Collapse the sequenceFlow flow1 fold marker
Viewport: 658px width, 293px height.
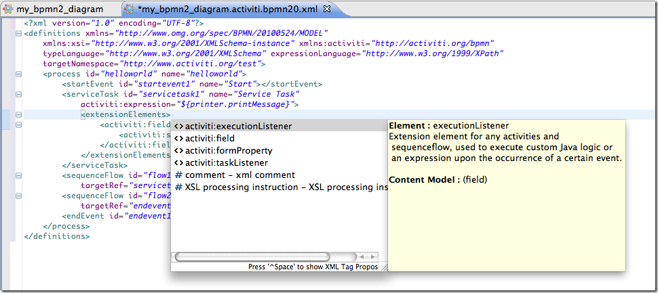point(18,176)
